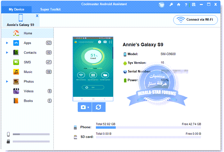This screenshot has height=152, width=224.
Task: Select model value SM-G9600
Action: click(x=168, y=54)
